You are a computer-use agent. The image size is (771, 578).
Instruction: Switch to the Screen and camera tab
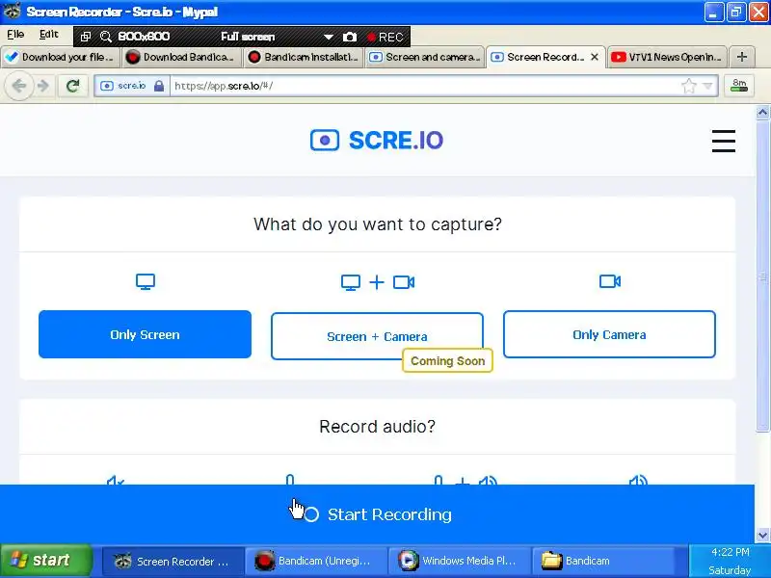(x=424, y=57)
